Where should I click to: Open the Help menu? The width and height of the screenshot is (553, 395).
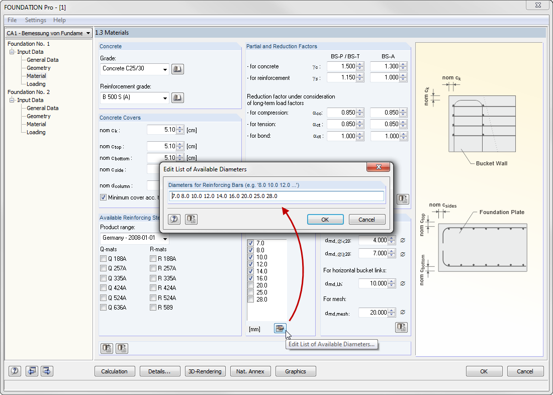coord(59,20)
